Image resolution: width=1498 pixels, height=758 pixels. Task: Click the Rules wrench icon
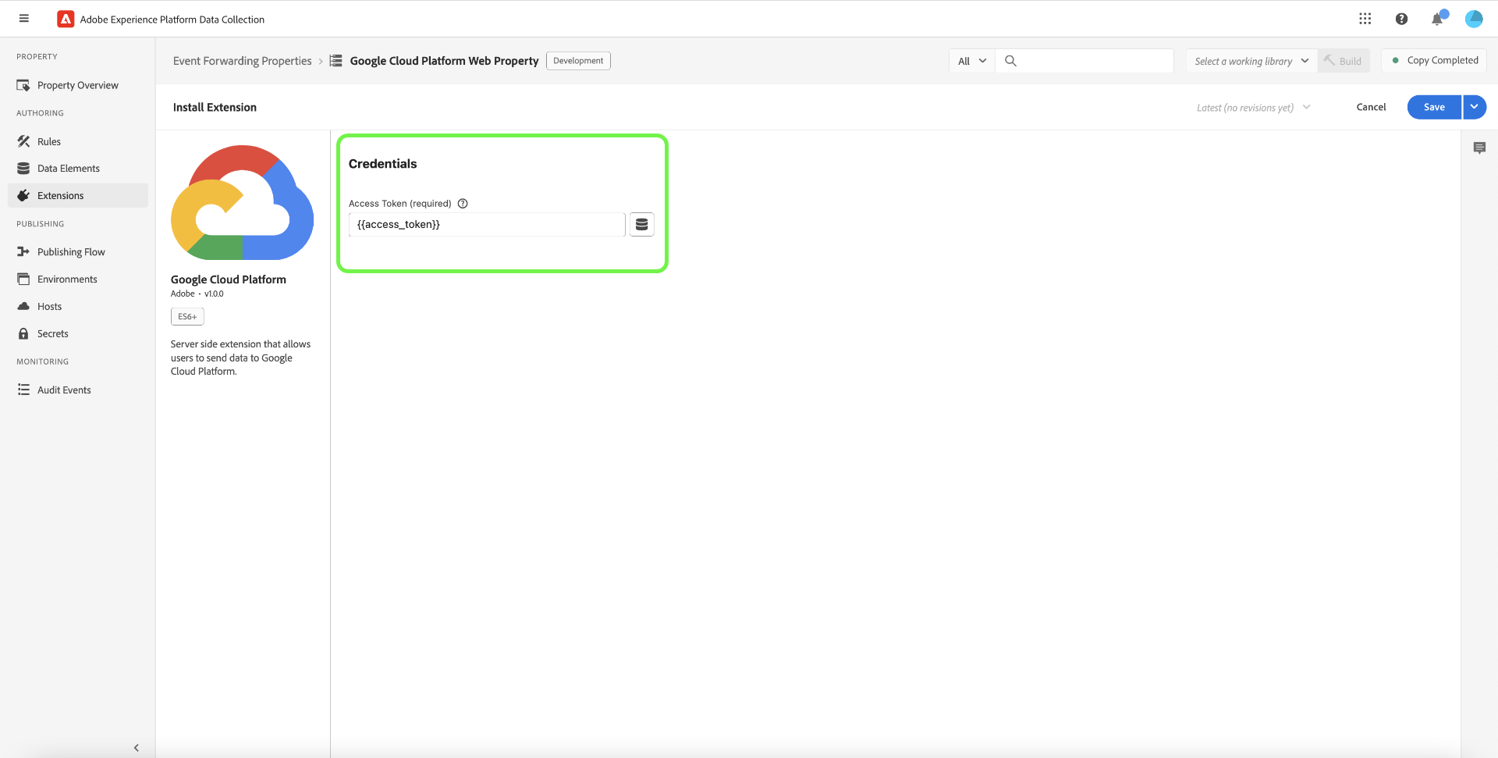(23, 141)
